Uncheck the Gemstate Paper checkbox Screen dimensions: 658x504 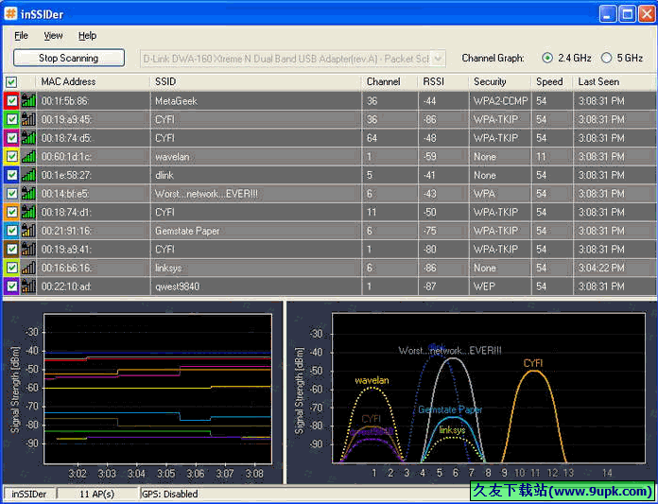11,231
